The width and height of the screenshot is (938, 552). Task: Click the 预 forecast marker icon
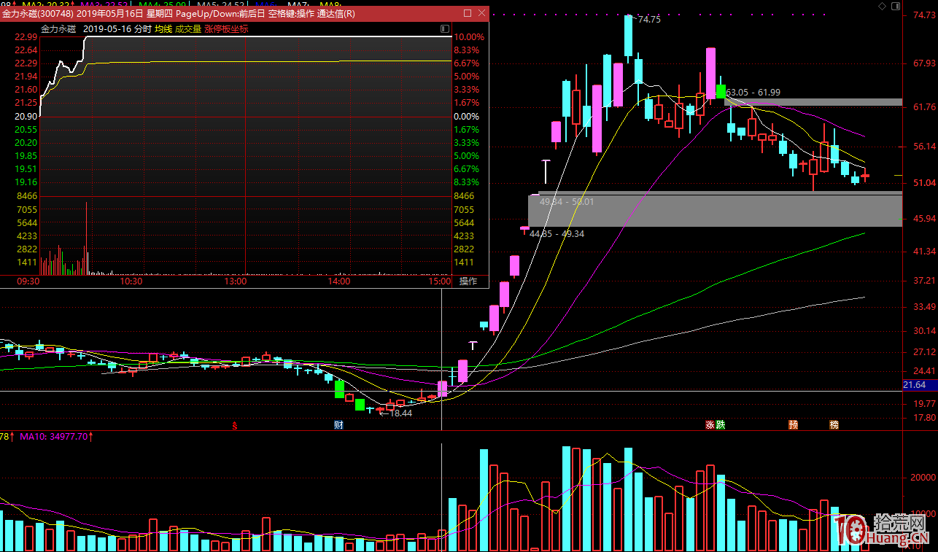793,424
